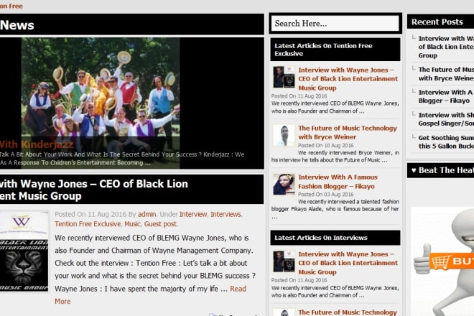The height and width of the screenshot is (316, 474).
Task: Open Wayne Jones thumbnail under Latest Articles On Interviews
Action: point(284,261)
